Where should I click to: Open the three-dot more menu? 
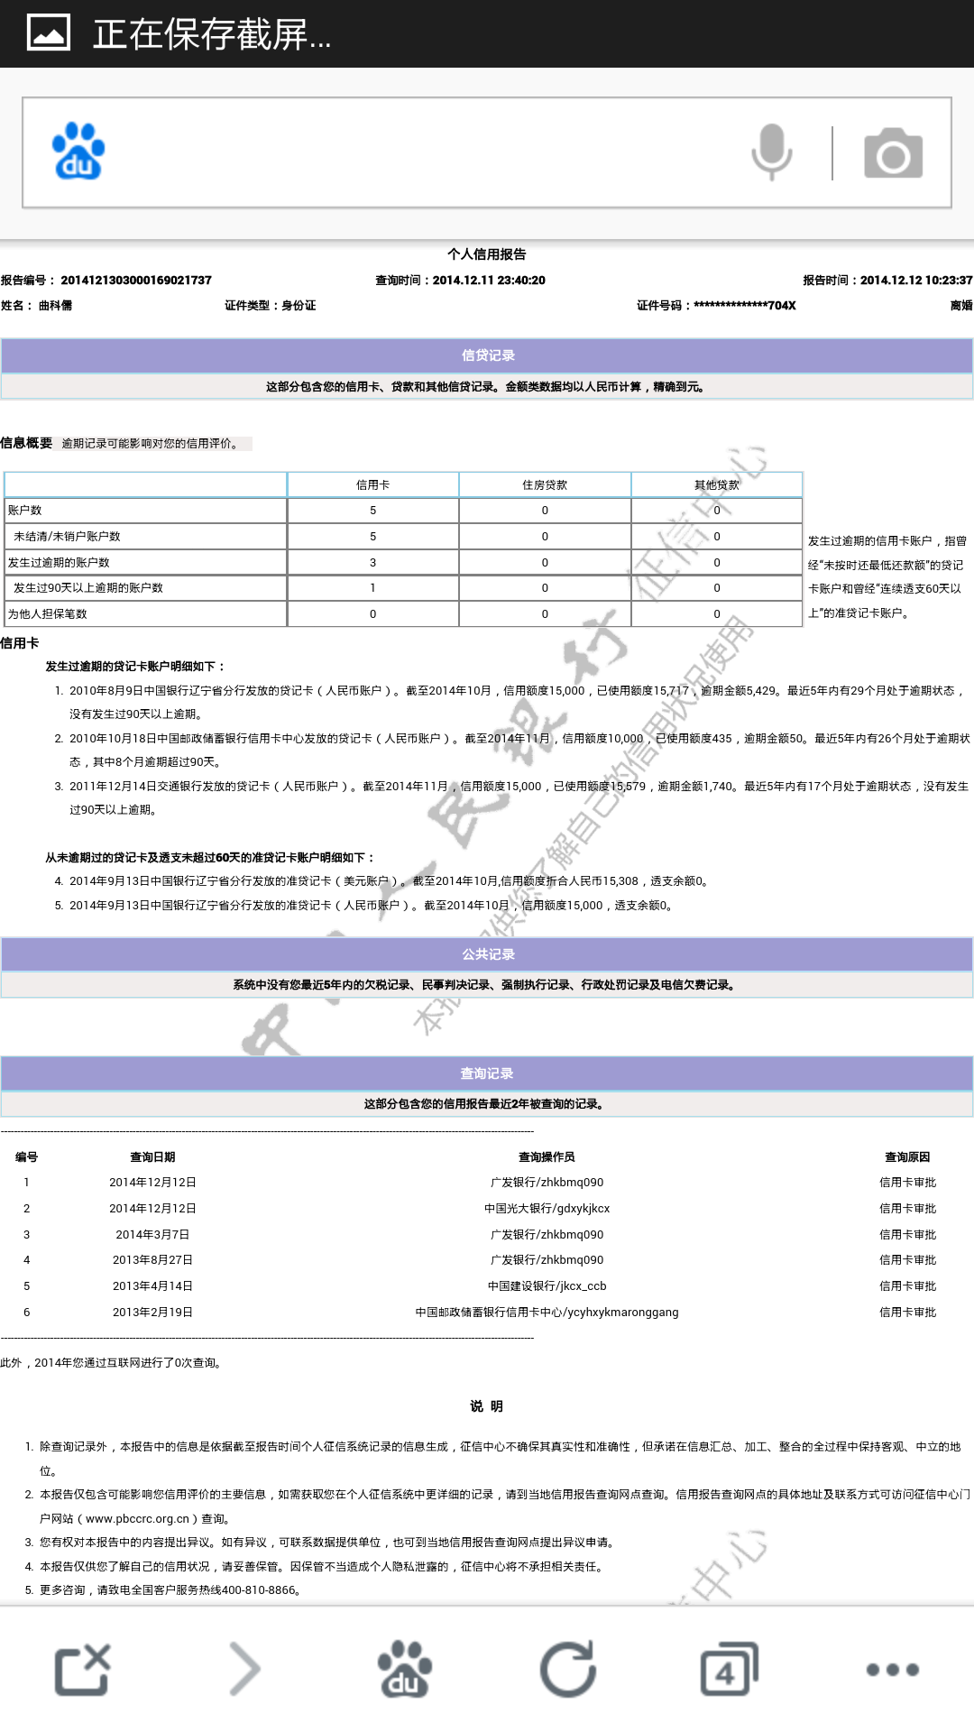892,1670
